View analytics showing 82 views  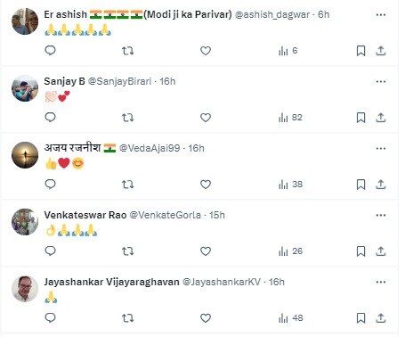(x=290, y=118)
